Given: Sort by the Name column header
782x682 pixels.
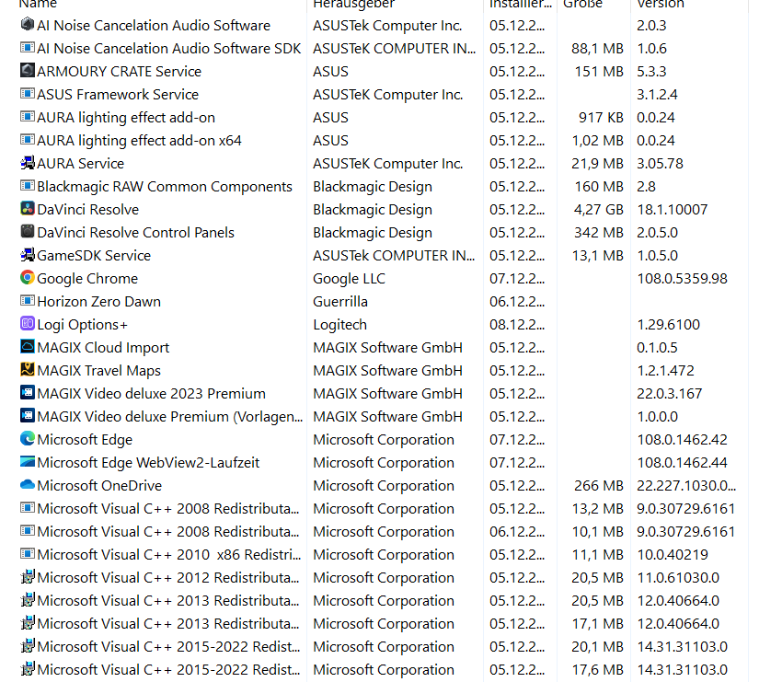Looking at the screenshot, I should point(38,4).
